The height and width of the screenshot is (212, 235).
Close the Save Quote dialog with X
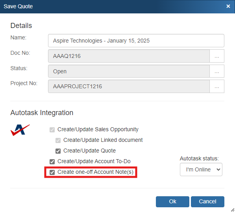click(228, 6)
